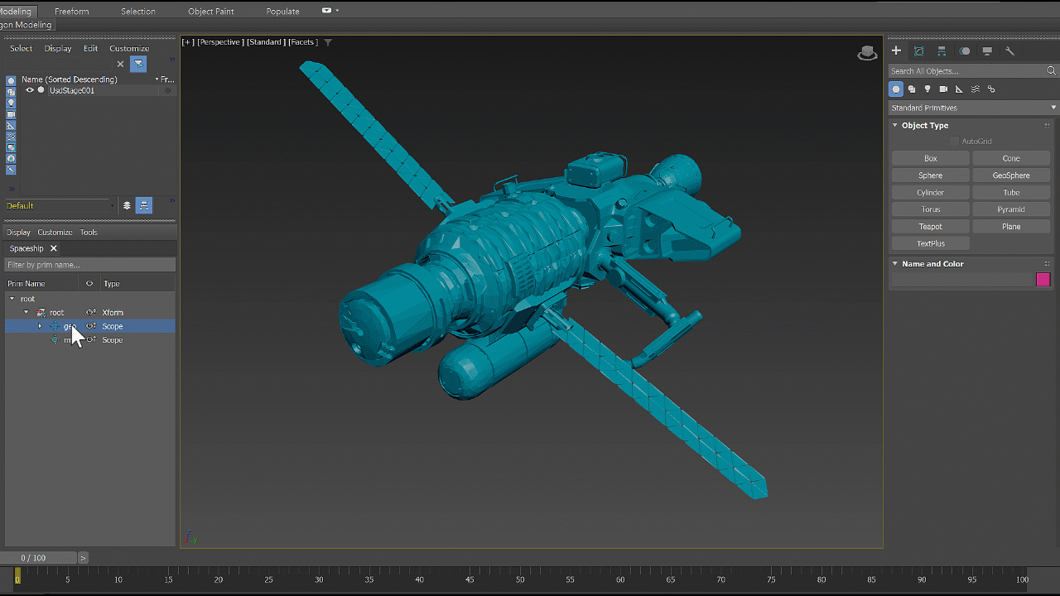Click the ViewCube in the viewport

pyautogui.click(x=867, y=53)
